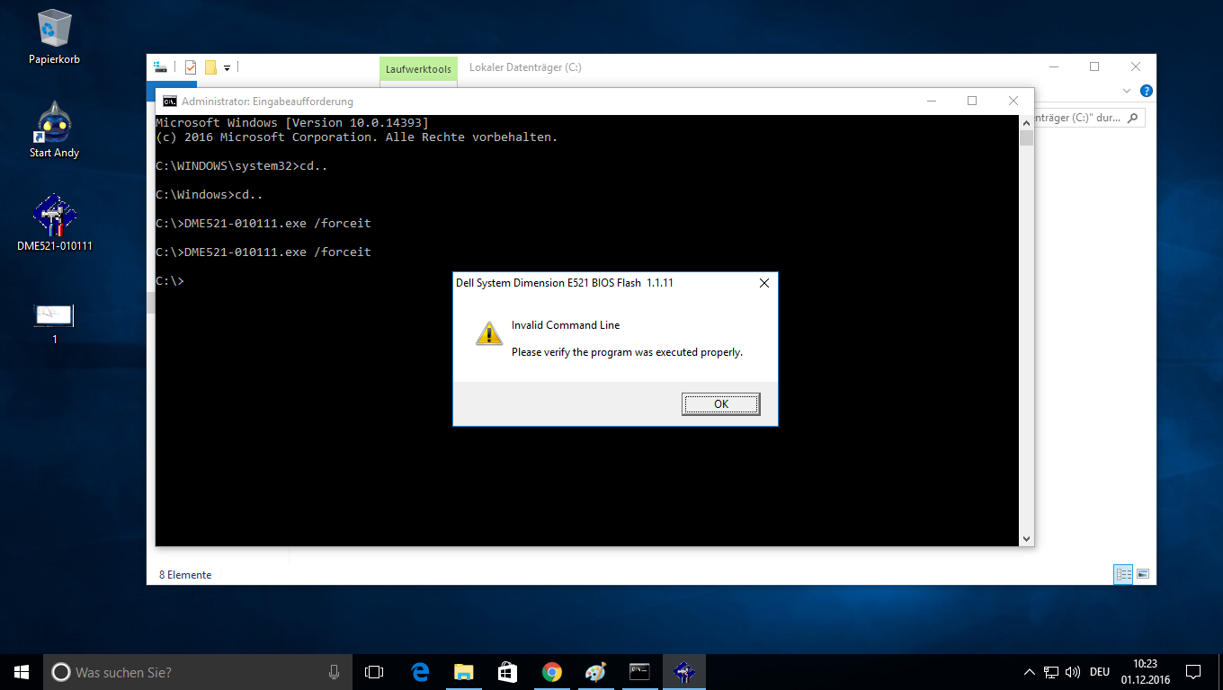Select the Start Andy desktop shortcut

point(54,129)
